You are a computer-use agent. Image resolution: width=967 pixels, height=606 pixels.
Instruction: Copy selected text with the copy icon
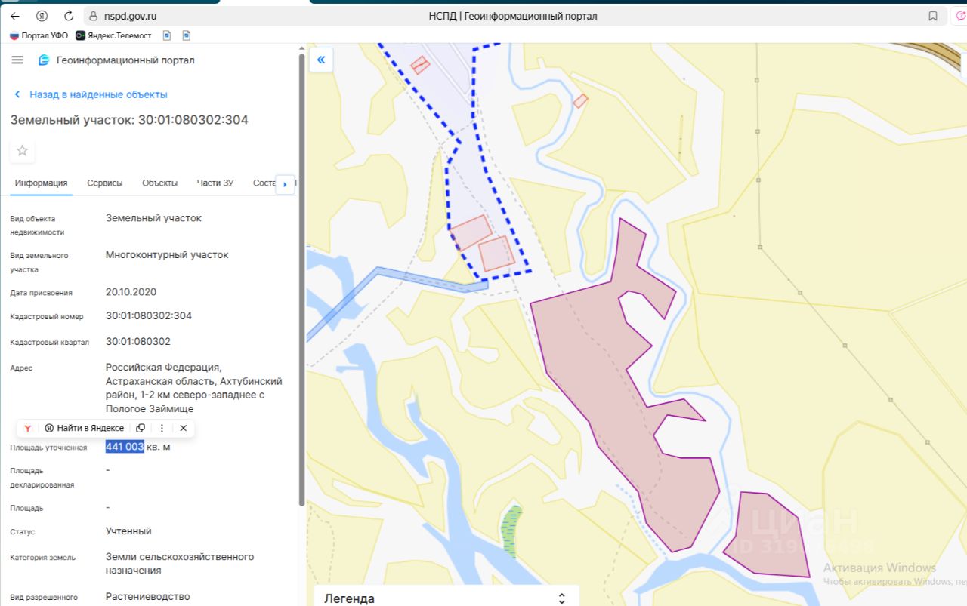coord(141,428)
